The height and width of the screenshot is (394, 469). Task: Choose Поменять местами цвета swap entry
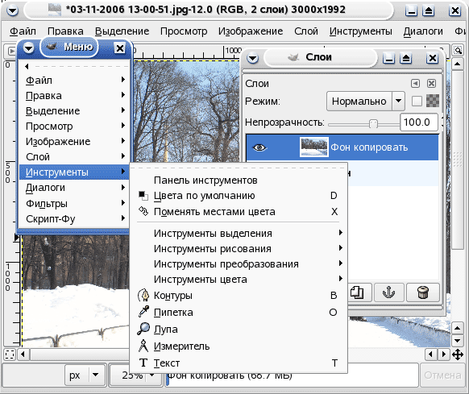pyautogui.click(x=239, y=212)
